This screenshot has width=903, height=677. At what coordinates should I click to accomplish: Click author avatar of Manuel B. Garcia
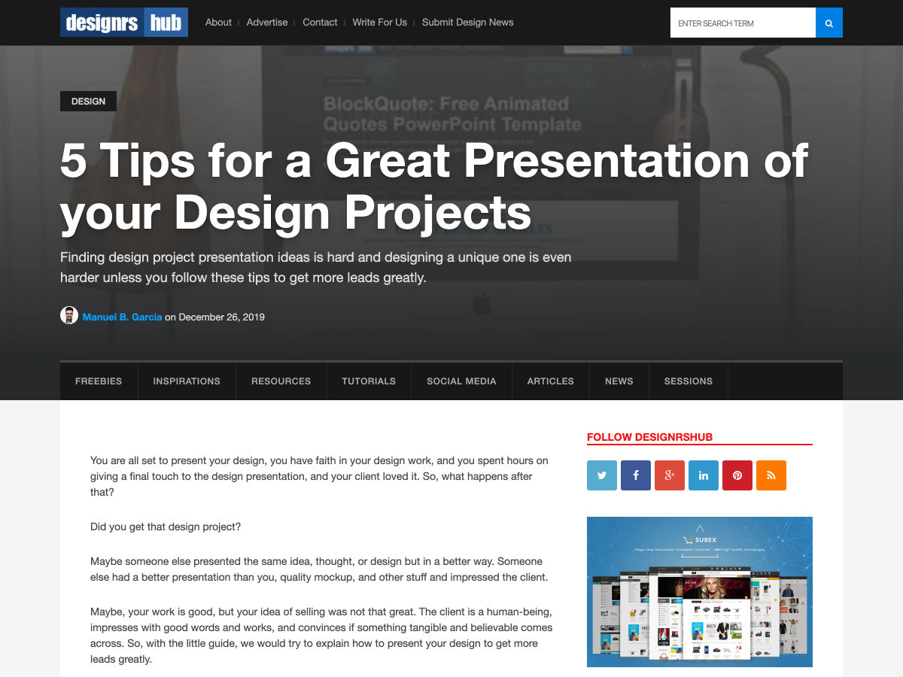click(x=69, y=316)
